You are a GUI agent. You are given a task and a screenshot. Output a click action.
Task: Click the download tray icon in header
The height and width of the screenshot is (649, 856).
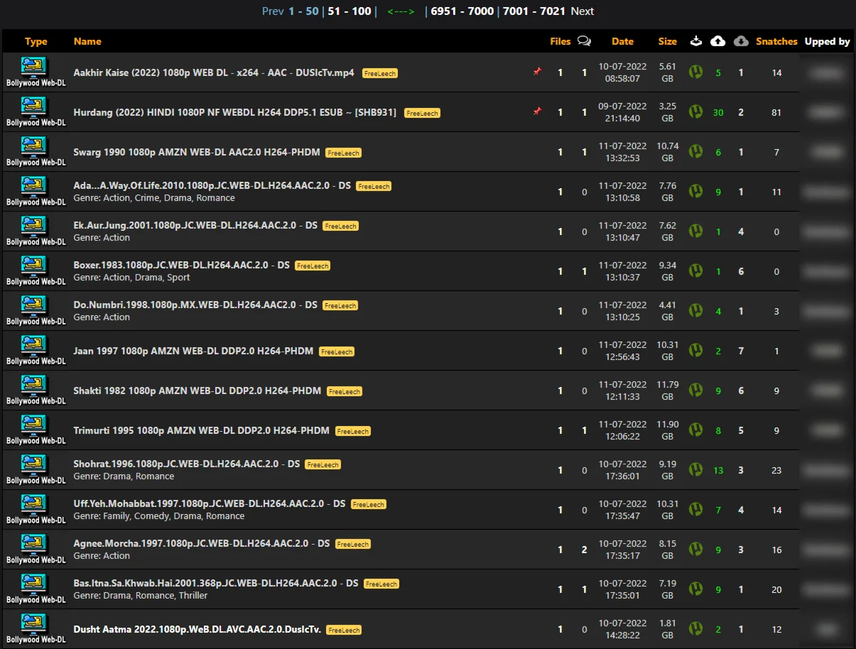pyautogui.click(x=696, y=41)
